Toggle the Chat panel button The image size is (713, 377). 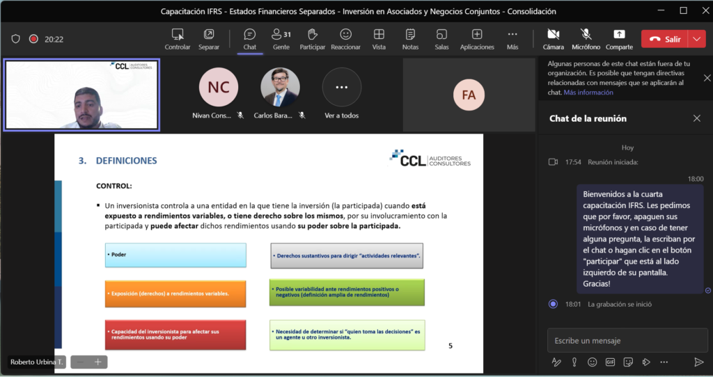click(x=250, y=39)
